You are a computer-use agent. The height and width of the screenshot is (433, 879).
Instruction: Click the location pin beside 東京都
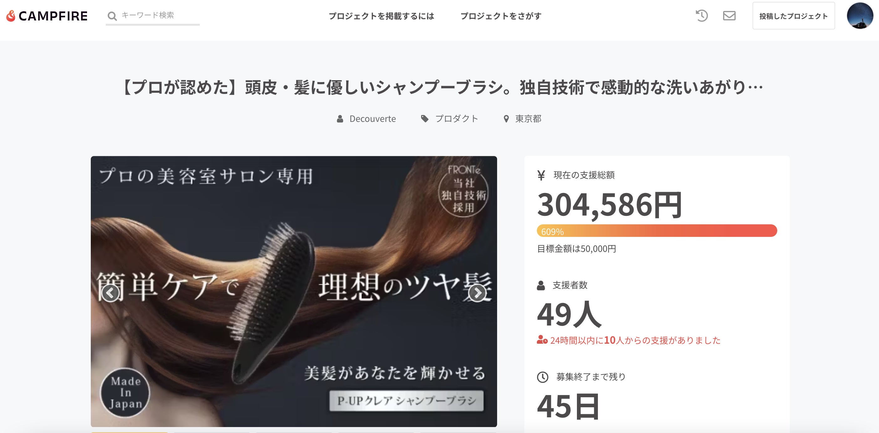coord(506,119)
